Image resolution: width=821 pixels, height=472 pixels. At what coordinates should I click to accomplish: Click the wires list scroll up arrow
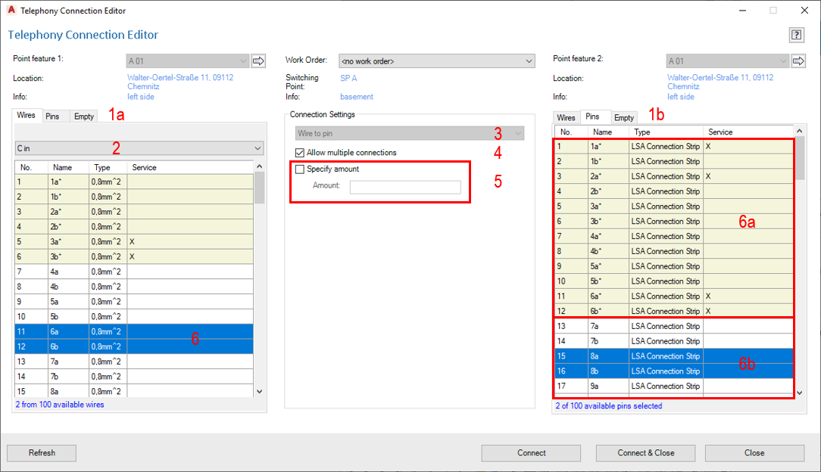[x=259, y=166]
